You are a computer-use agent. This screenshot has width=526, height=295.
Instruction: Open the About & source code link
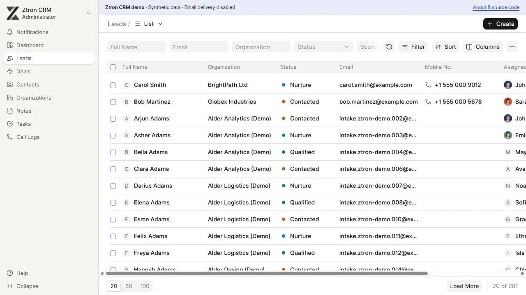click(x=496, y=7)
